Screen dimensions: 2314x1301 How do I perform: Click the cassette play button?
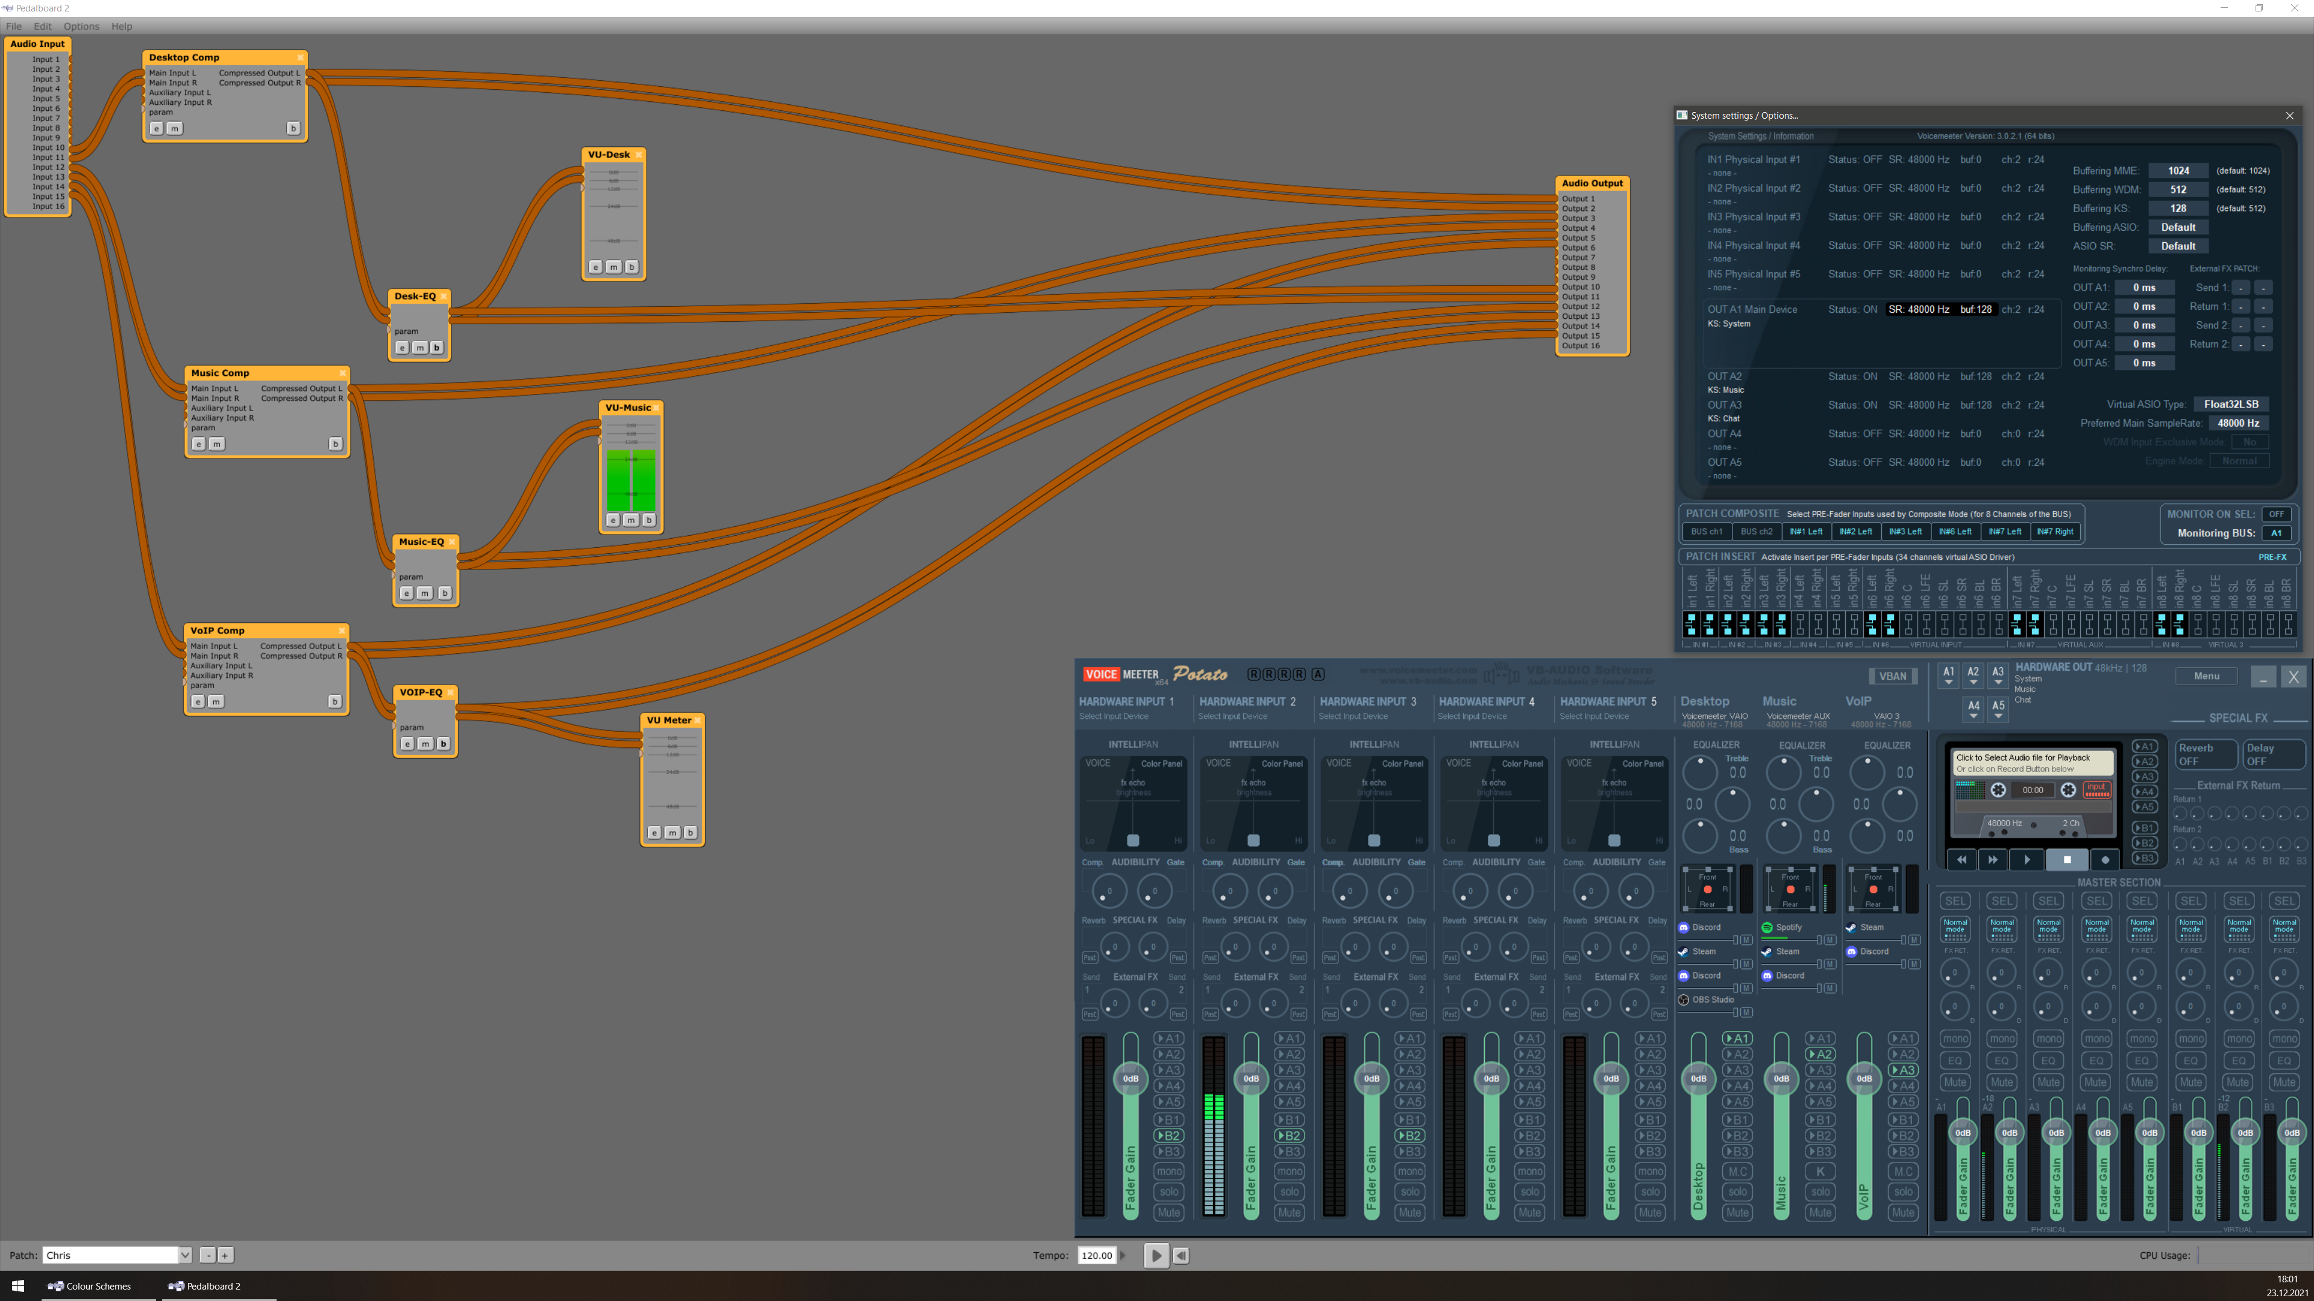click(x=2027, y=860)
